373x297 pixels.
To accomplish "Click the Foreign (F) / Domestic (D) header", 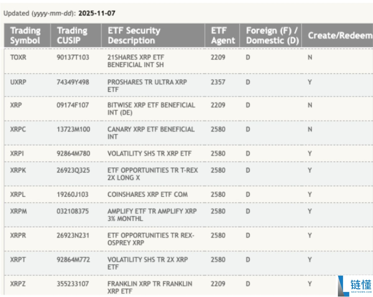I will pyautogui.click(x=272, y=35).
